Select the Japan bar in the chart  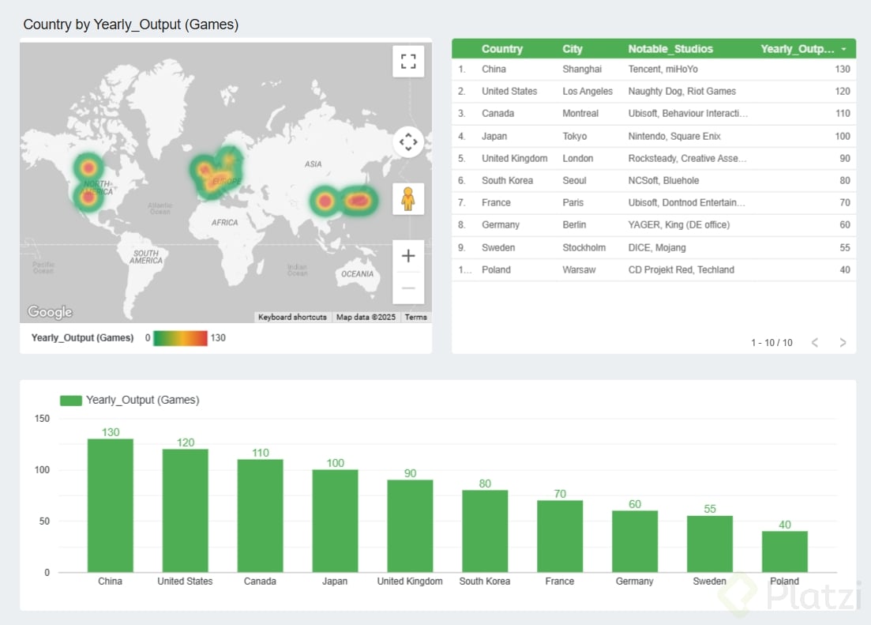pyautogui.click(x=335, y=521)
